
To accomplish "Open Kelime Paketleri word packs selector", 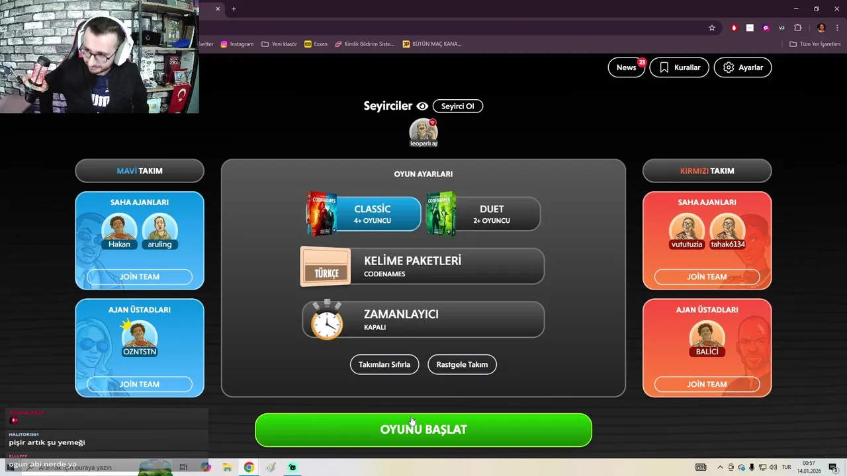I will point(423,266).
